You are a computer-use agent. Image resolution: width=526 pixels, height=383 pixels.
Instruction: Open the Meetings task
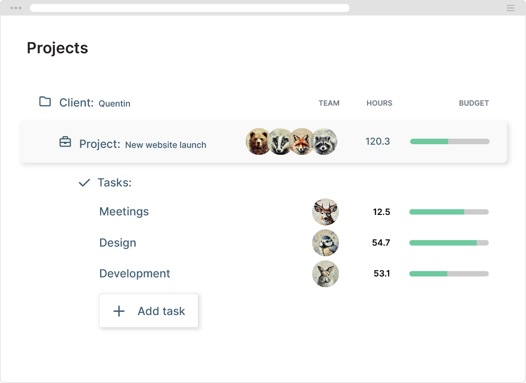[x=124, y=212]
